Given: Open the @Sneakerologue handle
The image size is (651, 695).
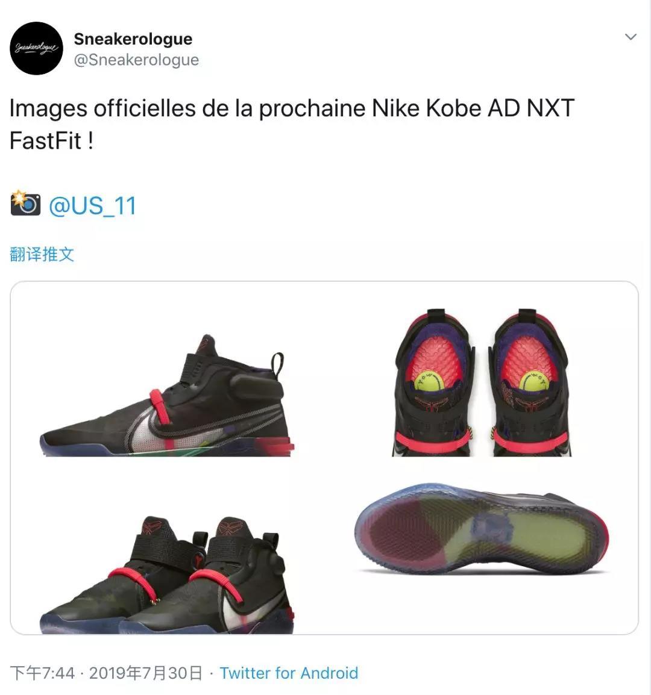Looking at the screenshot, I should tap(137, 60).
